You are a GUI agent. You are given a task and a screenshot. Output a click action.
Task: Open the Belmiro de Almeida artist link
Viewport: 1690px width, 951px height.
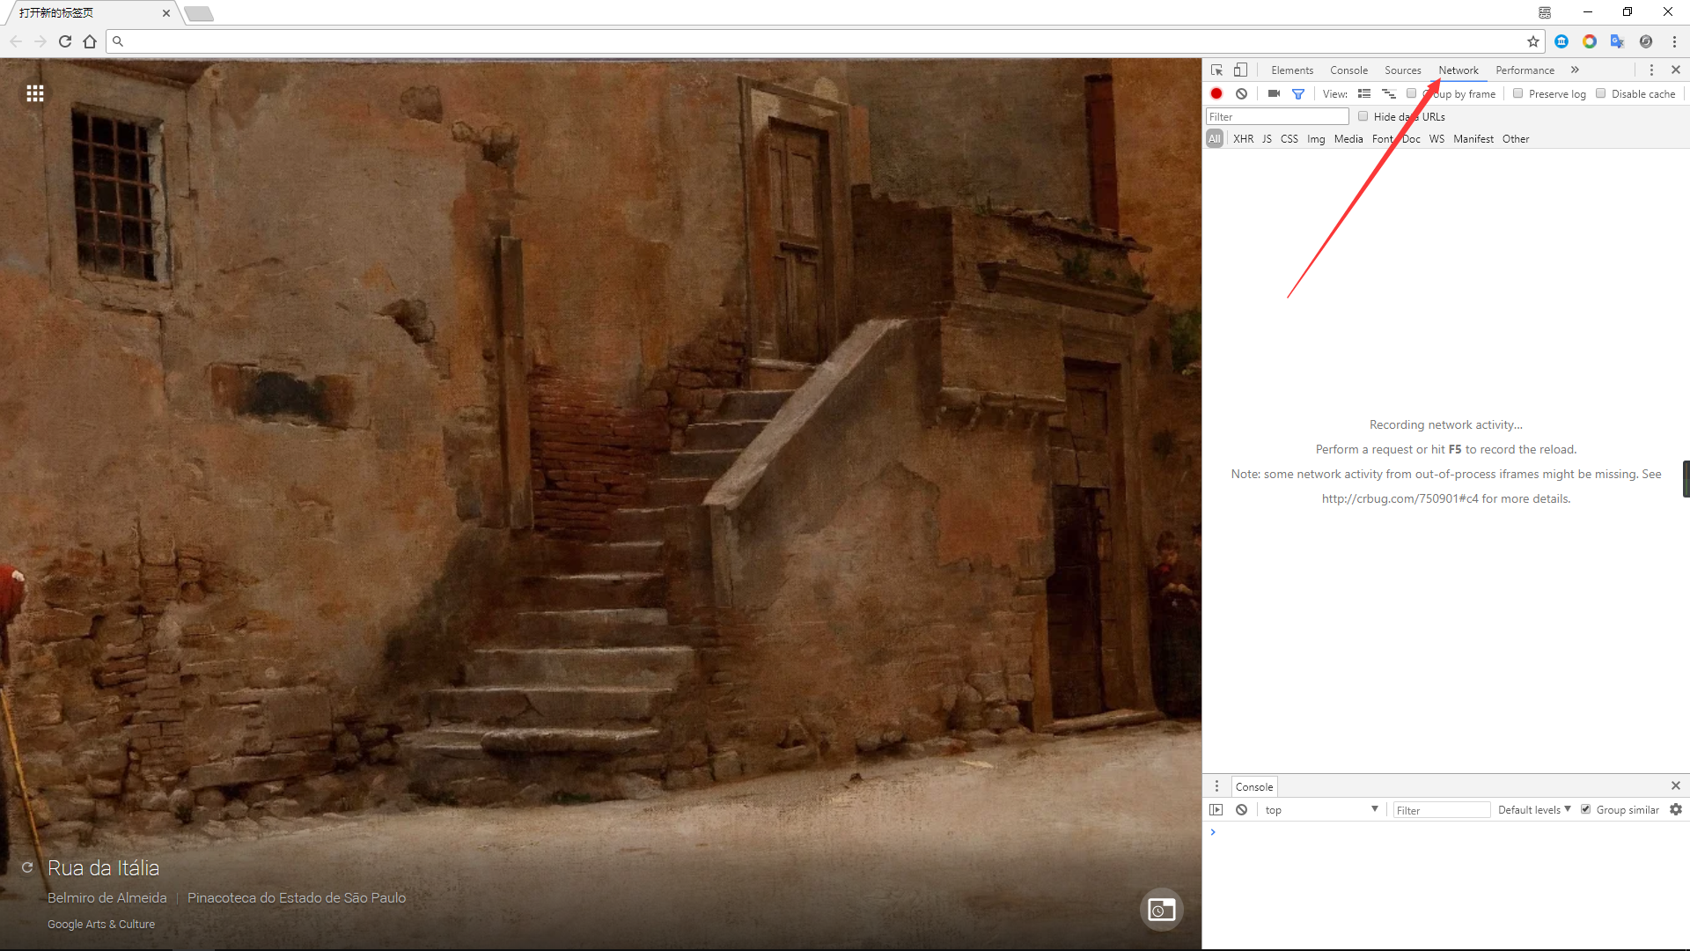coord(107,897)
